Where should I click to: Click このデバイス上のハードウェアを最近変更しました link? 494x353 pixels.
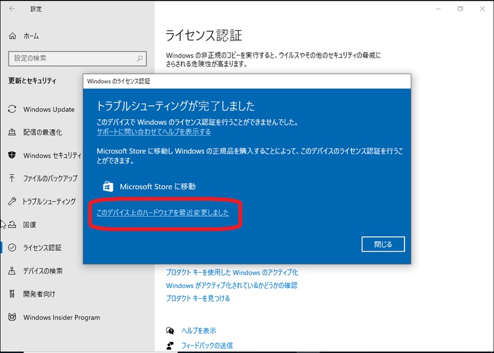pyautogui.click(x=162, y=213)
